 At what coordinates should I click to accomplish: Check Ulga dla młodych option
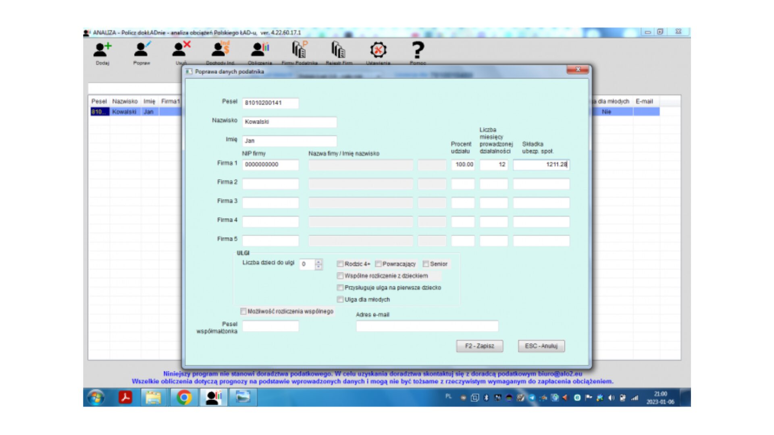click(x=340, y=299)
